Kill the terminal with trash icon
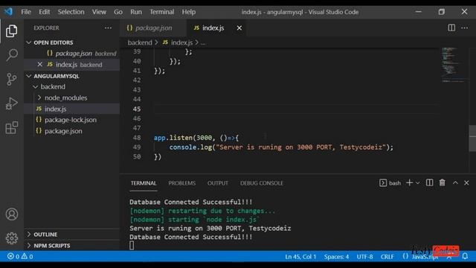Screen dimensions: 476x268 [442, 182]
